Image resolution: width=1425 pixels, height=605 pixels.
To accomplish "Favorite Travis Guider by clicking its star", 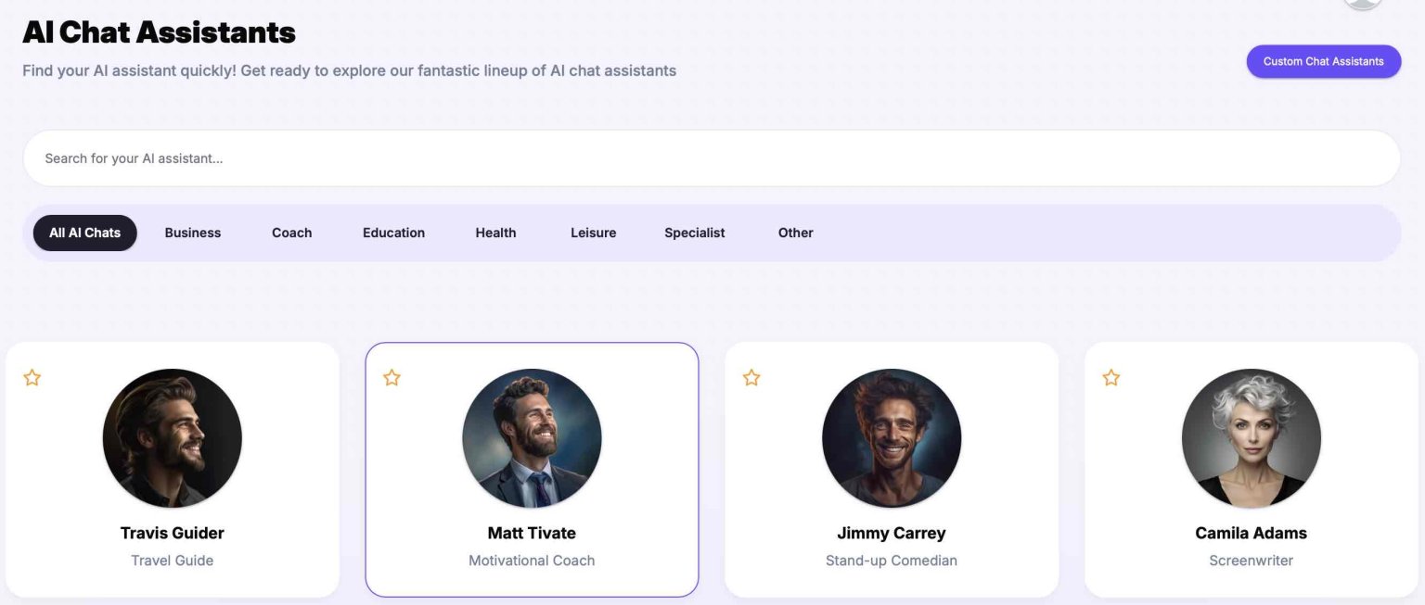I will click(32, 377).
